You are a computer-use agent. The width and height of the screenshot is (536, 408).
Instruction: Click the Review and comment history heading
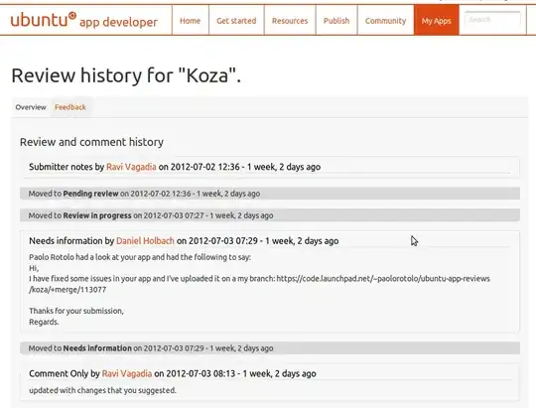click(x=91, y=142)
